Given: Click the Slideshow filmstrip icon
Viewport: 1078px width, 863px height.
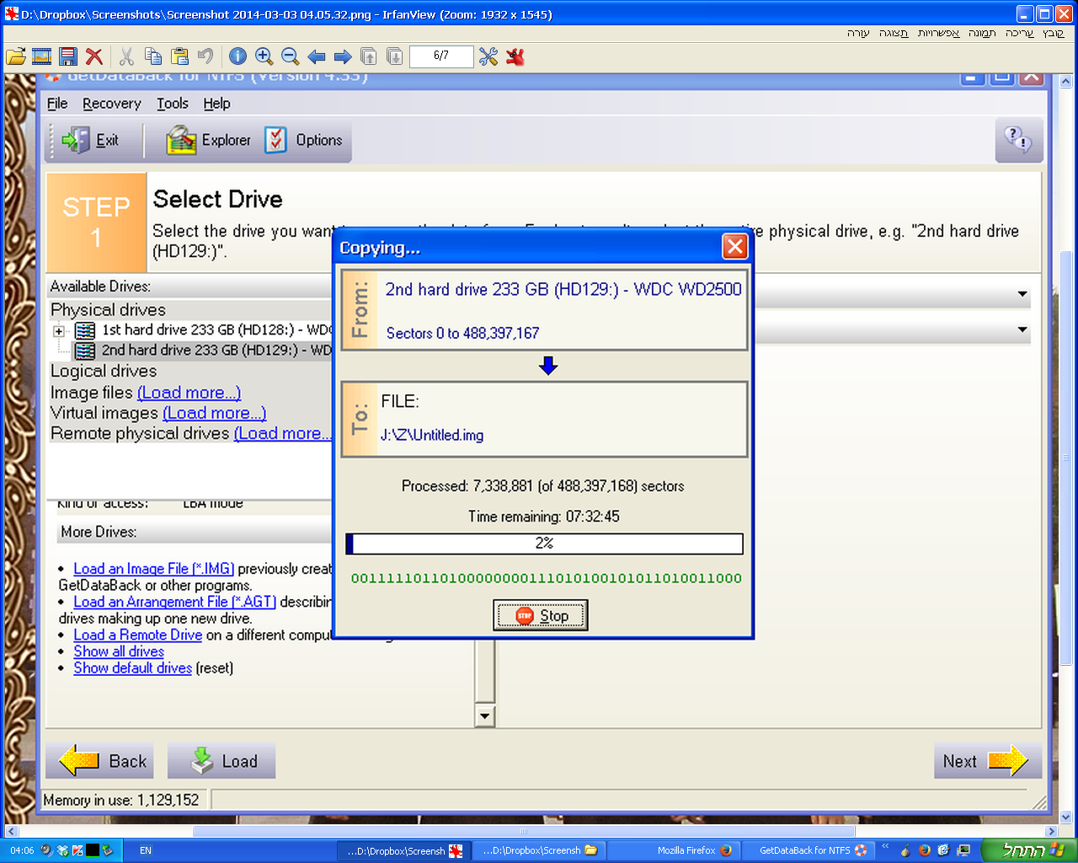Looking at the screenshot, I should [x=41, y=56].
